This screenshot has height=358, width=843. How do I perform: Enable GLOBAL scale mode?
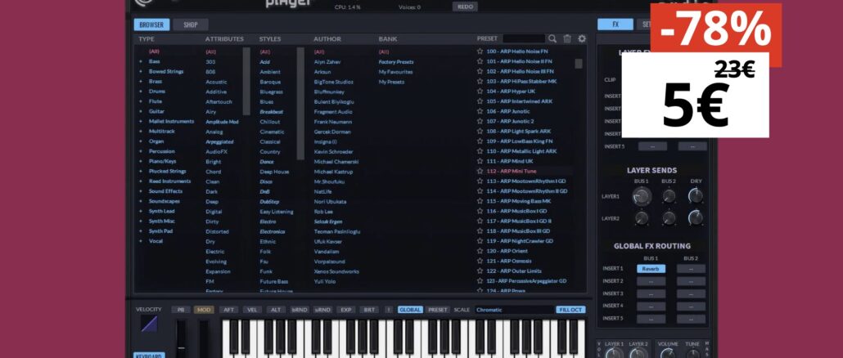coord(410,310)
